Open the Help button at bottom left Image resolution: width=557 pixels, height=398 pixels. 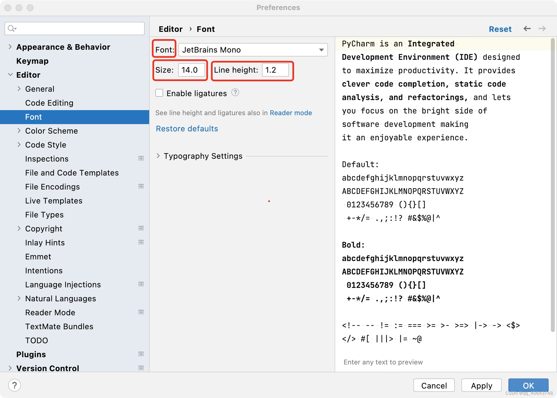click(x=15, y=385)
